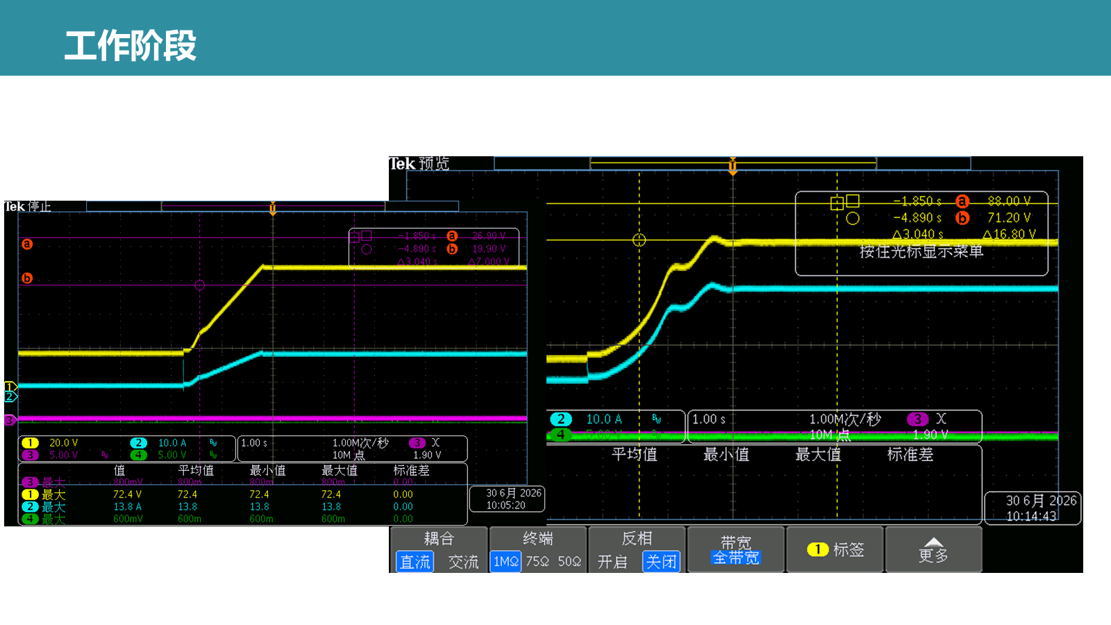
Task: Click 20.0 V channel 1 scale readout
Action: click(63, 443)
